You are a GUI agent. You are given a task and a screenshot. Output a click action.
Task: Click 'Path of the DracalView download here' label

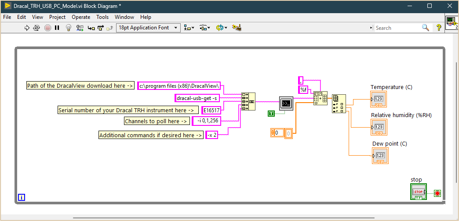point(80,86)
